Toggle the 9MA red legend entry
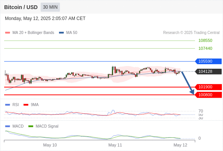The width and height of the screenshot is (223, 151). tap(31, 105)
